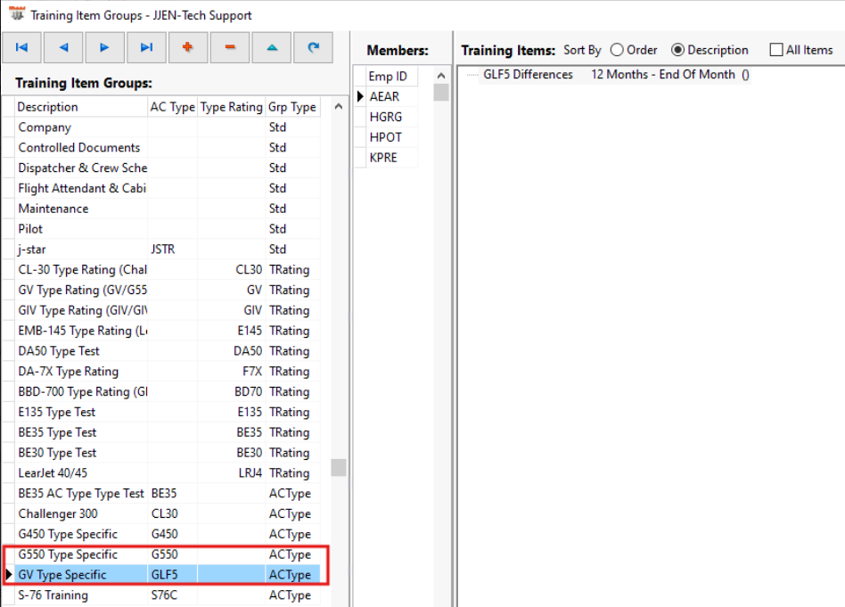Select the Challenger 300 group row
Screen dimensions: 845x607
click(167, 513)
